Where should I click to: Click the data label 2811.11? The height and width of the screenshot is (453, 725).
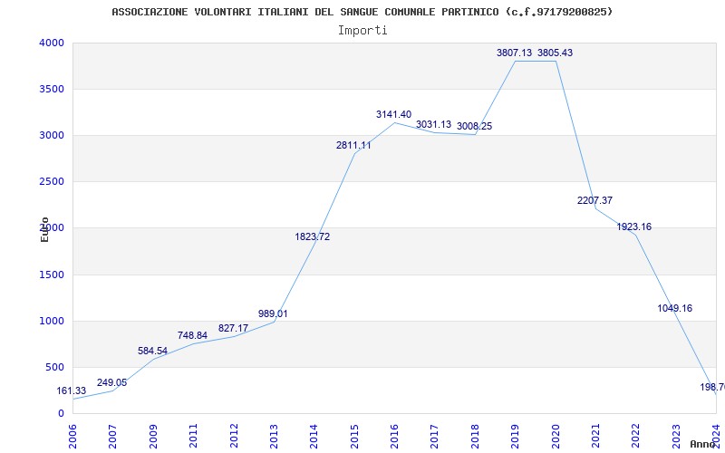(353, 145)
